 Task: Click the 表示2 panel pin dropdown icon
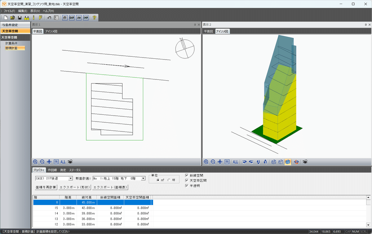point(366,24)
